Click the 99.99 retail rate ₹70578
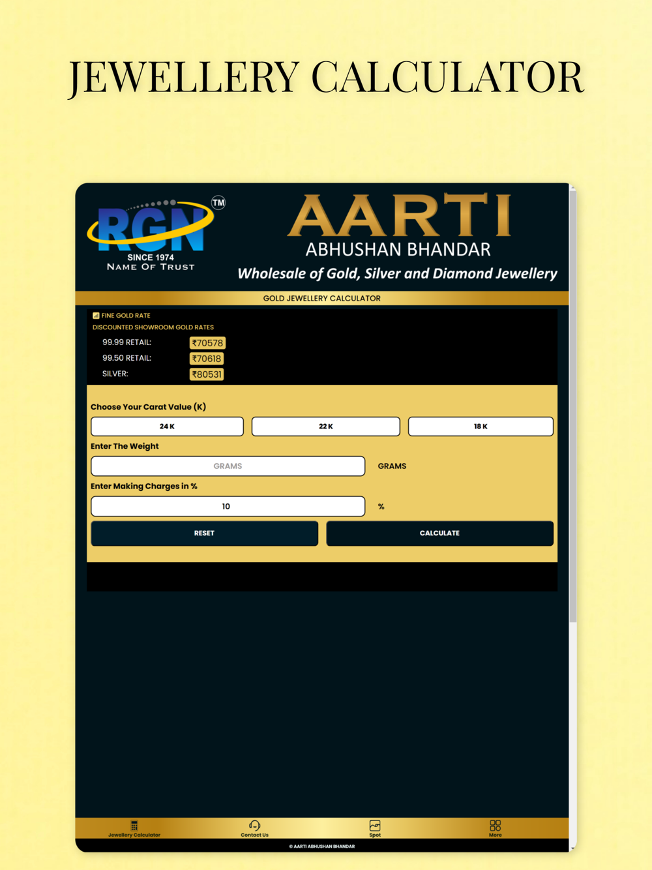This screenshot has height=870, width=652. (x=207, y=343)
